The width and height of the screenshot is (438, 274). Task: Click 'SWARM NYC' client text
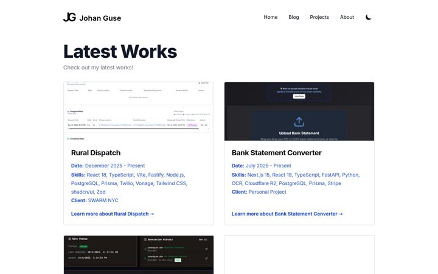point(103,200)
